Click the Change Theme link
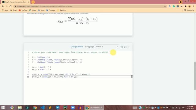The image size is (196, 110). 77,47
